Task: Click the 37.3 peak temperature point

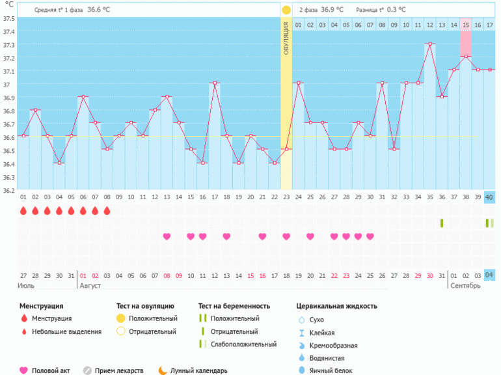Action: [430, 44]
